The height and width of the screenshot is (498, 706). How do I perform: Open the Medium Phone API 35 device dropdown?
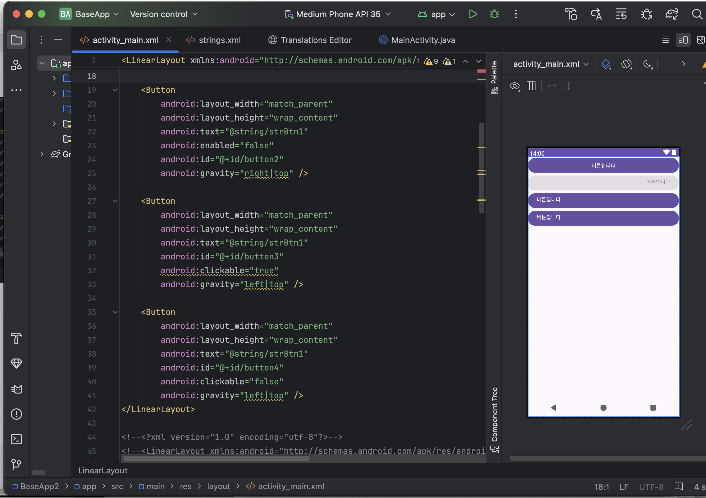point(338,14)
